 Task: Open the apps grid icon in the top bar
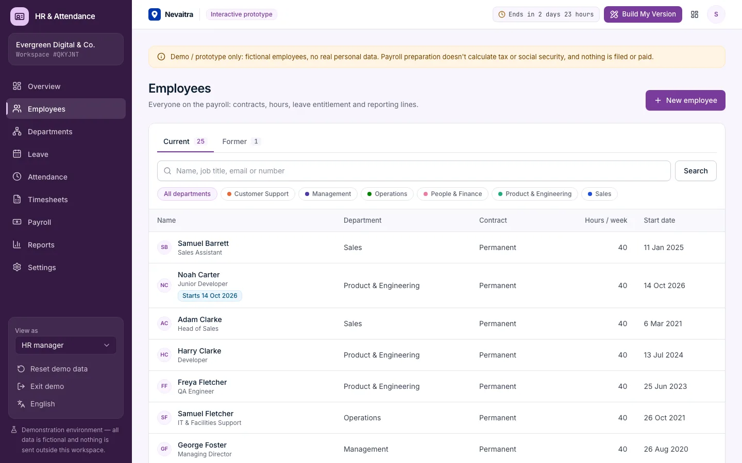[x=695, y=14]
